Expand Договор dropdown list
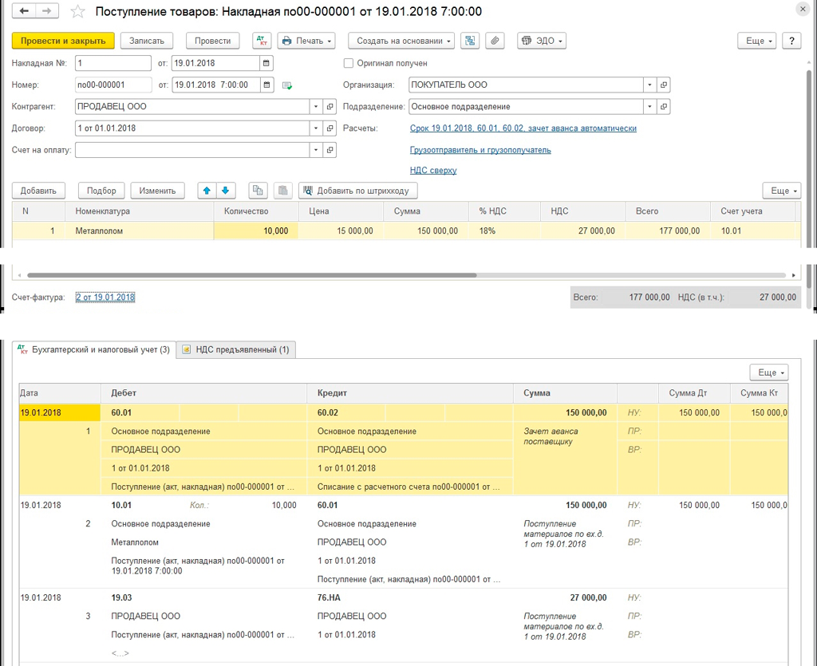This screenshot has width=817, height=666. point(316,128)
